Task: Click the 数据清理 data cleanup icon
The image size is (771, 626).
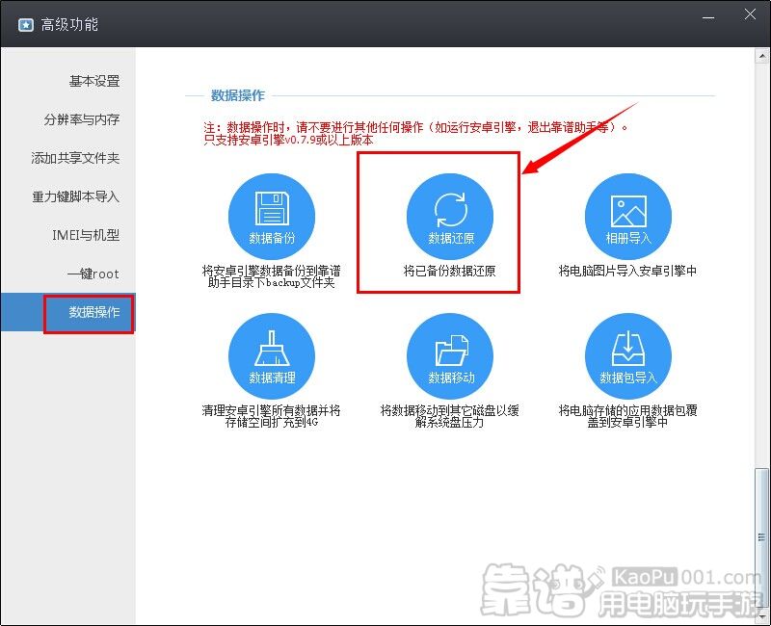Action: (272, 356)
